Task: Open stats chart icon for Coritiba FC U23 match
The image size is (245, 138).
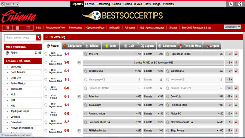Action: (236, 63)
